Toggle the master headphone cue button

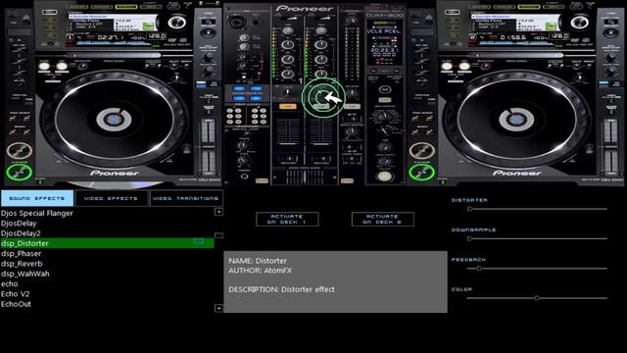click(x=352, y=107)
